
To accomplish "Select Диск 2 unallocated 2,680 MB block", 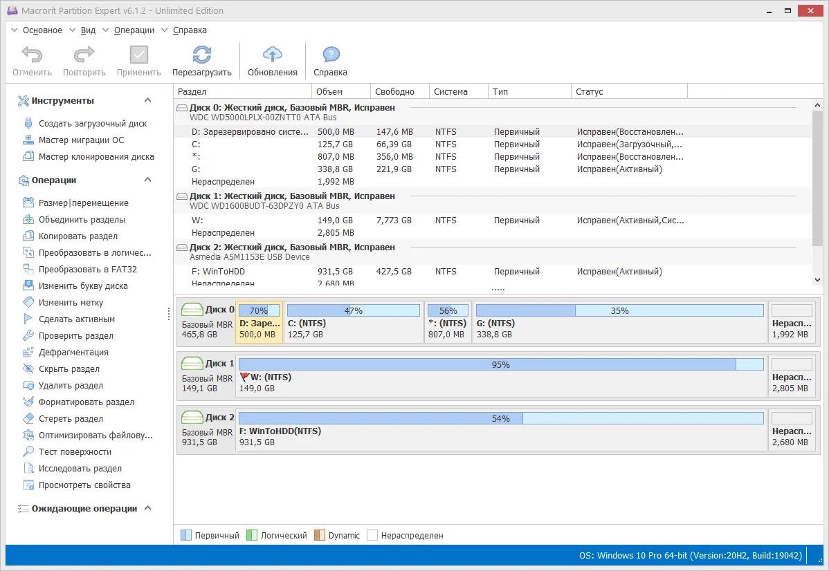I will 792,430.
